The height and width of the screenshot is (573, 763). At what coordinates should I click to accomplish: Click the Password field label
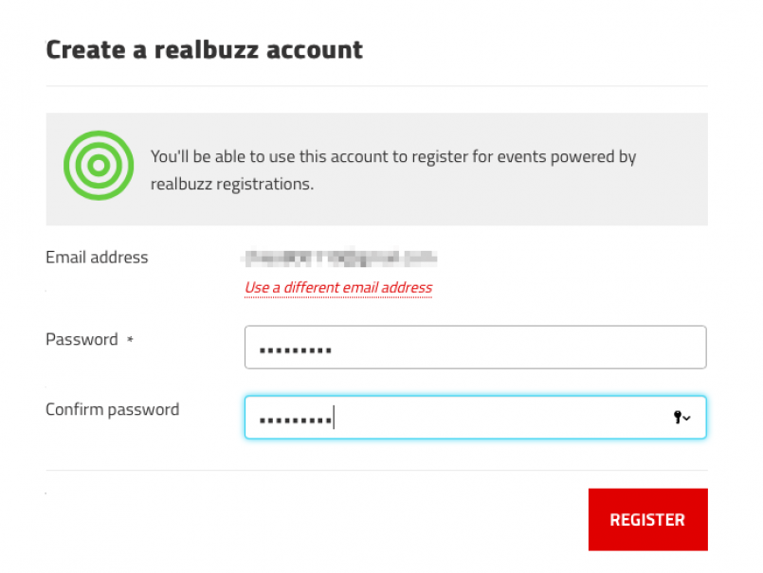click(x=82, y=339)
